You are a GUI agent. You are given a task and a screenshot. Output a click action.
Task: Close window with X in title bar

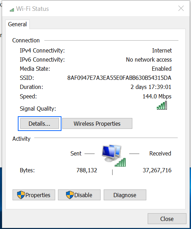tap(181, 8)
